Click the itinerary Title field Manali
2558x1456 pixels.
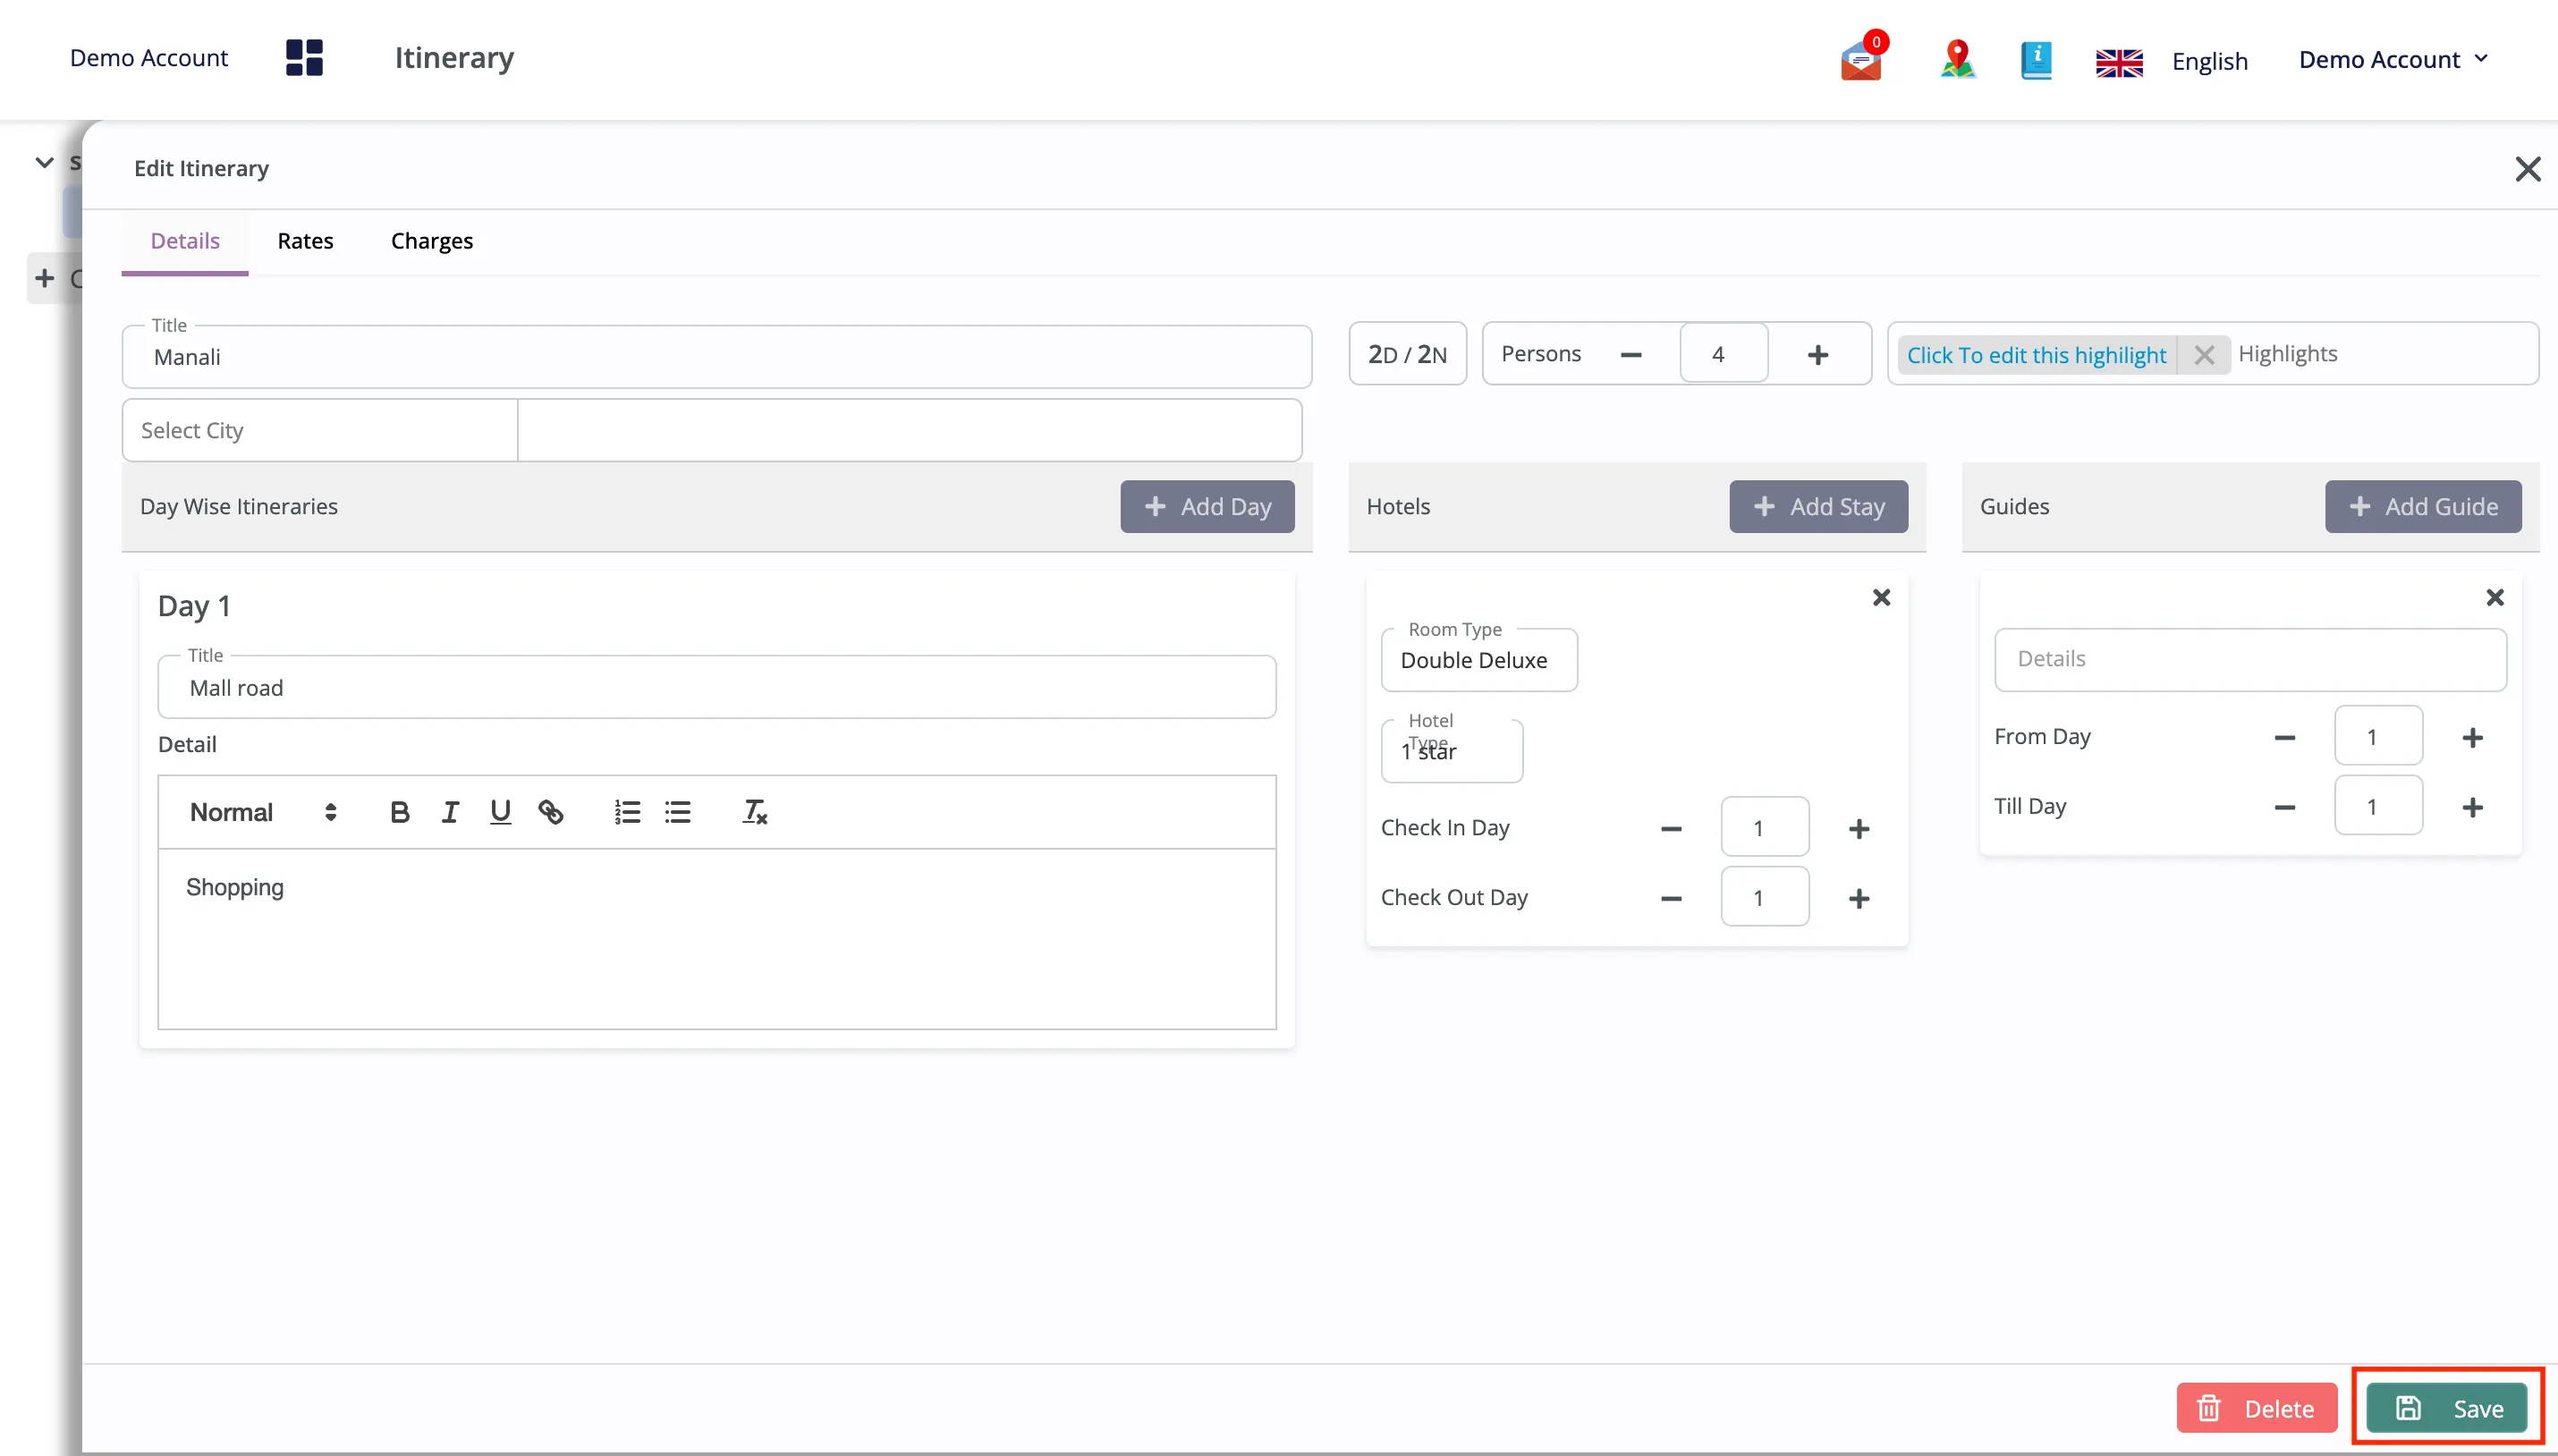coord(716,357)
